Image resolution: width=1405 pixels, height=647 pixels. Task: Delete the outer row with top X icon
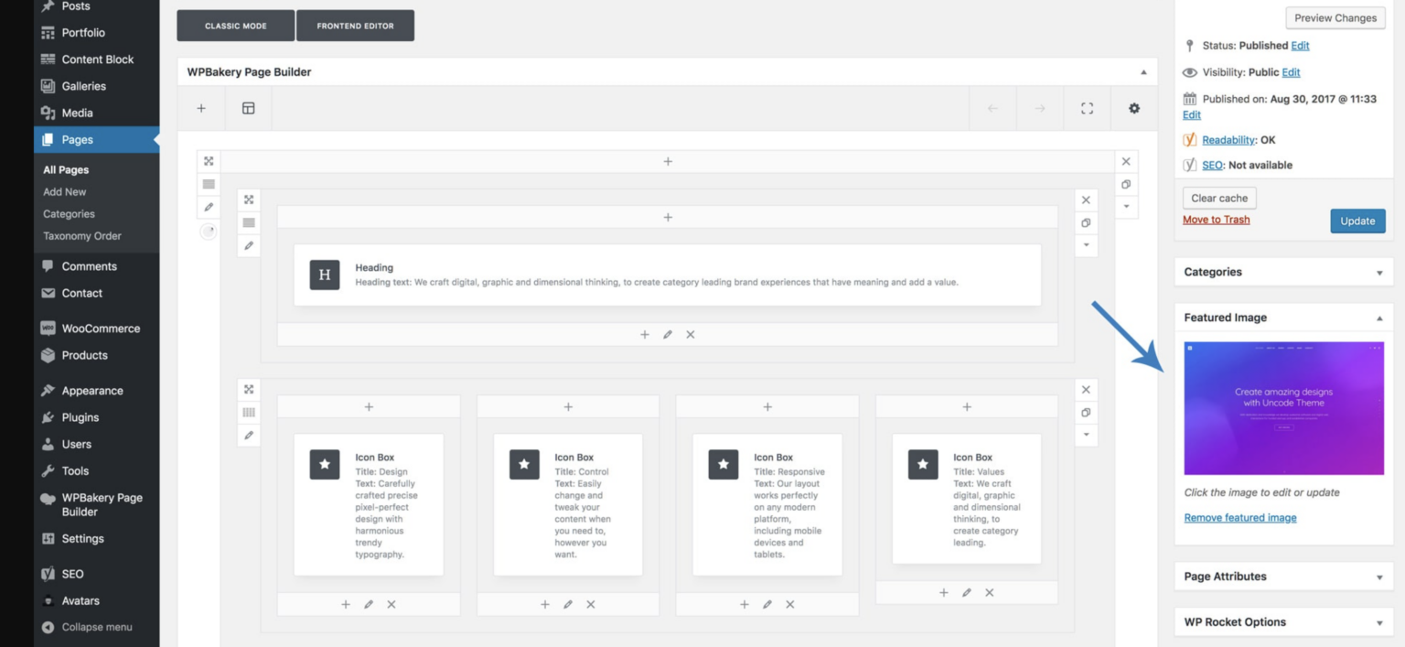(x=1126, y=161)
